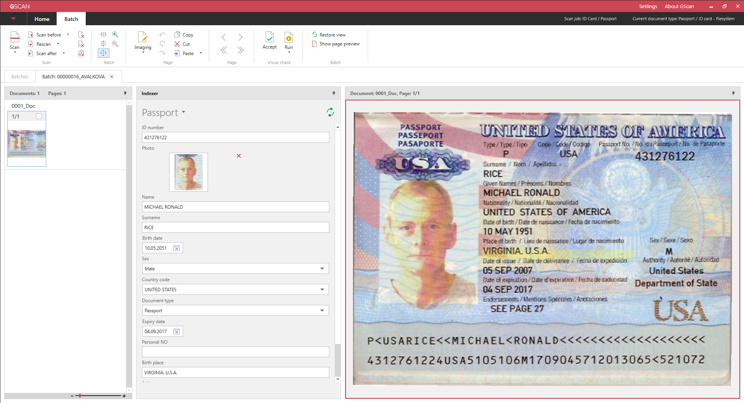Screen dimensions: 744x403
Task: Copy the current page
Action: (x=184, y=35)
